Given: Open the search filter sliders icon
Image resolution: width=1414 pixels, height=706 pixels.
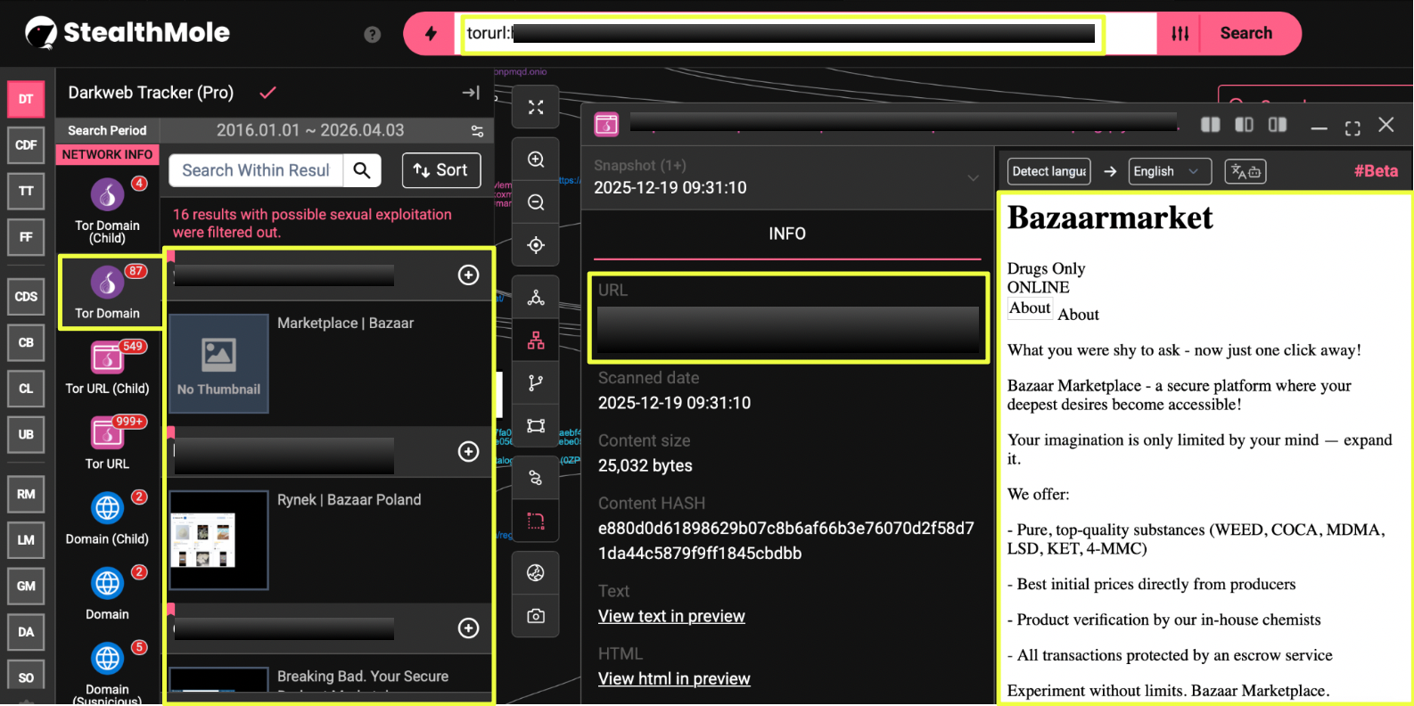Looking at the screenshot, I should [x=1180, y=34].
